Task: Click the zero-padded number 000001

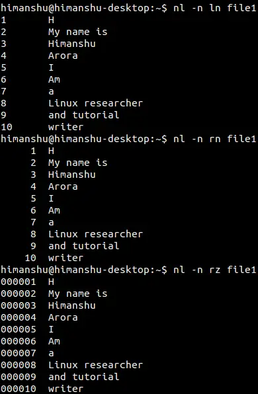Action: point(19,282)
